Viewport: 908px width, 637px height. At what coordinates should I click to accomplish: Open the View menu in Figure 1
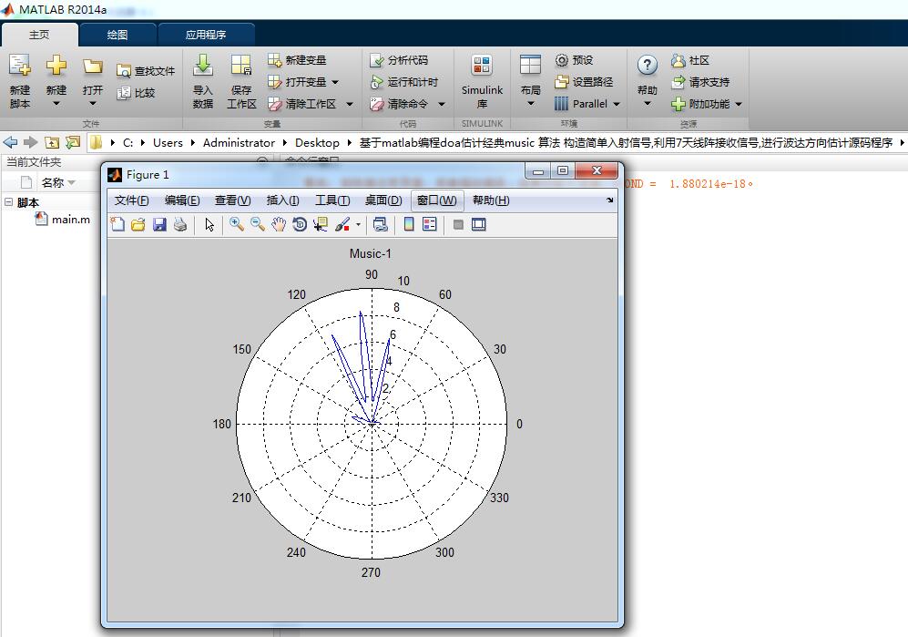tap(233, 200)
